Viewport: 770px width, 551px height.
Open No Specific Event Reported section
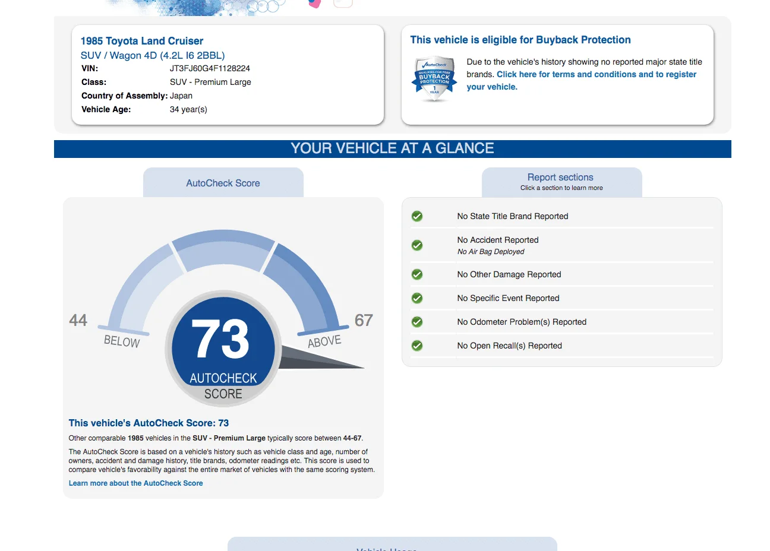pos(508,298)
